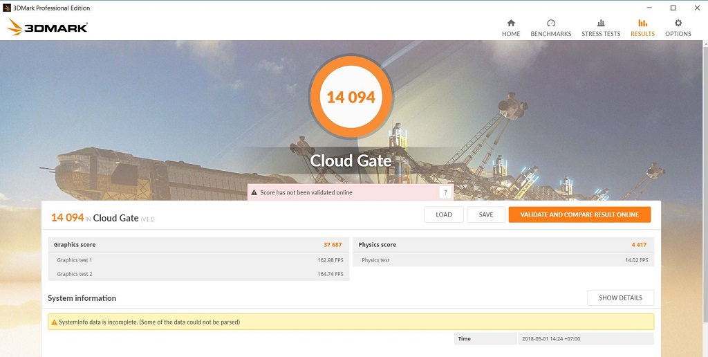Switch to the RESULTS tab label
Screen dimensions: 708x357
coord(642,34)
